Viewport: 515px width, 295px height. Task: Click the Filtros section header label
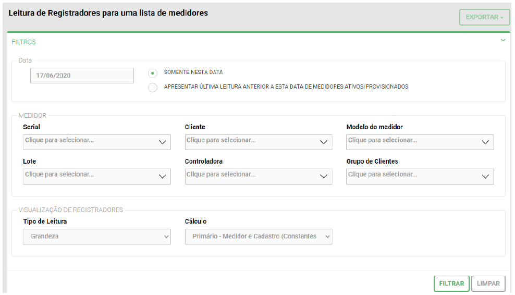pos(24,42)
